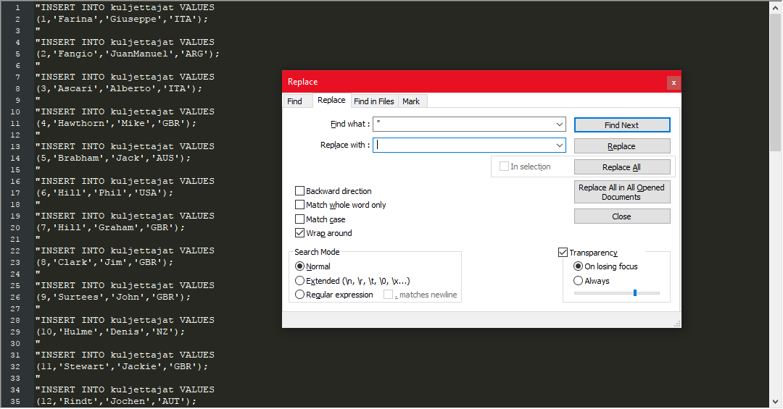Open the Find in Files tab

coord(374,101)
